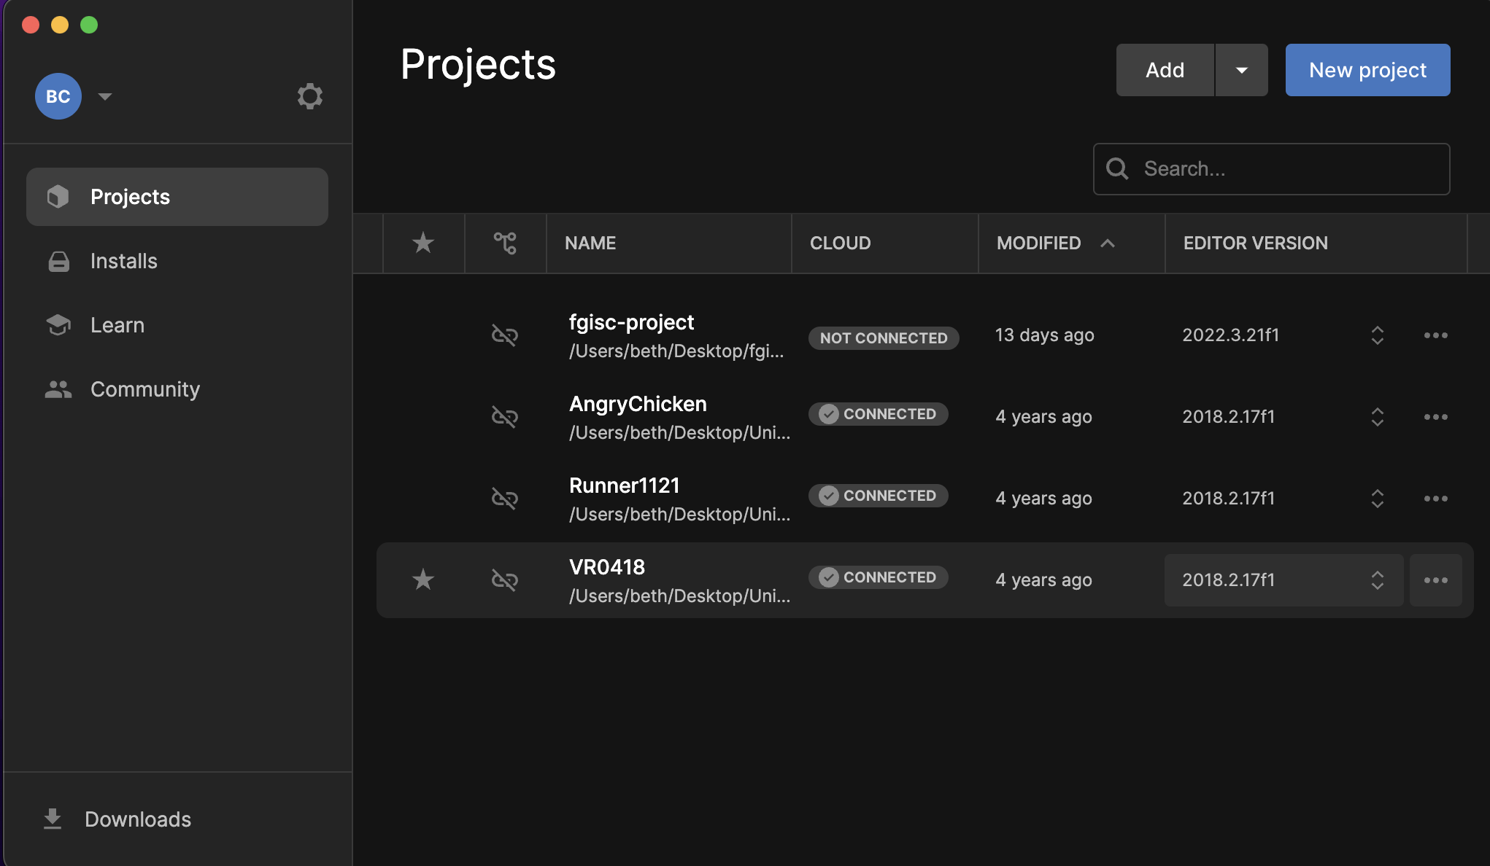This screenshot has width=1490, height=866.
Task: Toggle MODIFIED column sort order arrow
Action: point(1107,243)
